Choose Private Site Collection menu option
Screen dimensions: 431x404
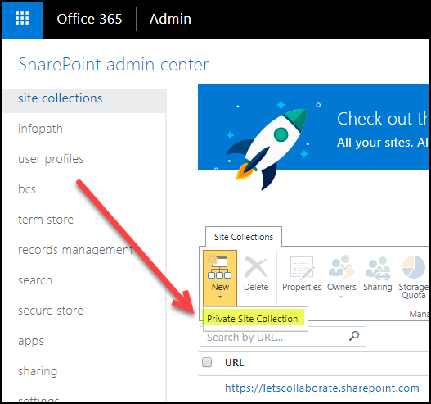(253, 319)
